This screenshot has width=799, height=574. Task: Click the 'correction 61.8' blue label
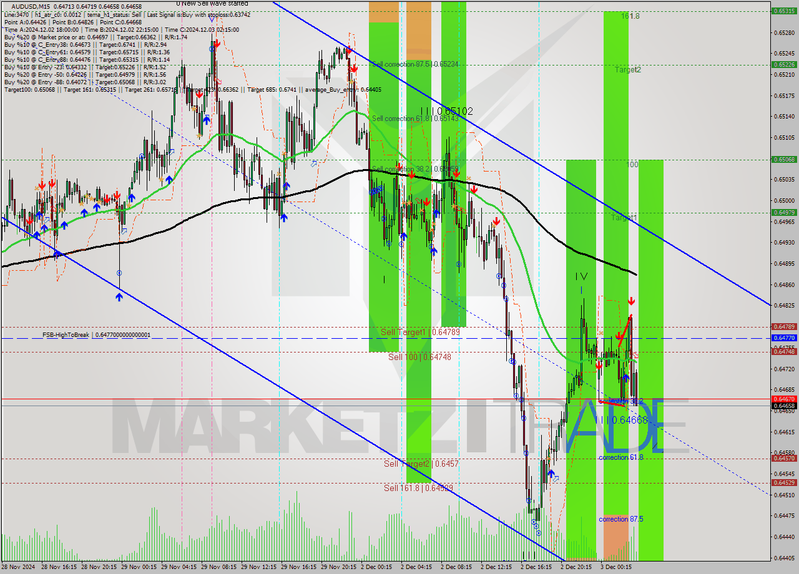click(x=621, y=457)
